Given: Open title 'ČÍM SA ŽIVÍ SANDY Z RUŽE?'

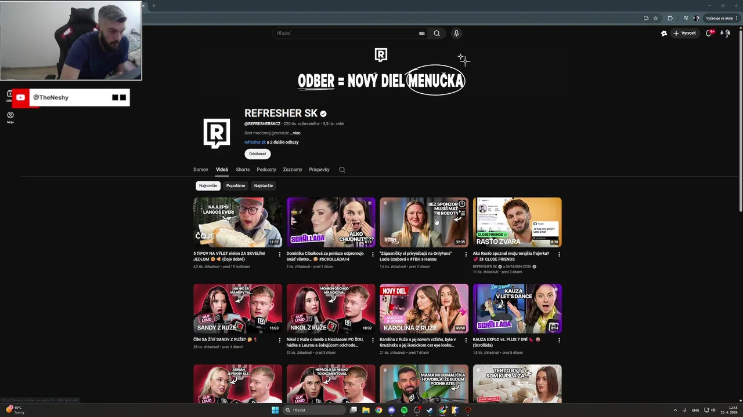Looking at the screenshot, I should coord(225,339).
